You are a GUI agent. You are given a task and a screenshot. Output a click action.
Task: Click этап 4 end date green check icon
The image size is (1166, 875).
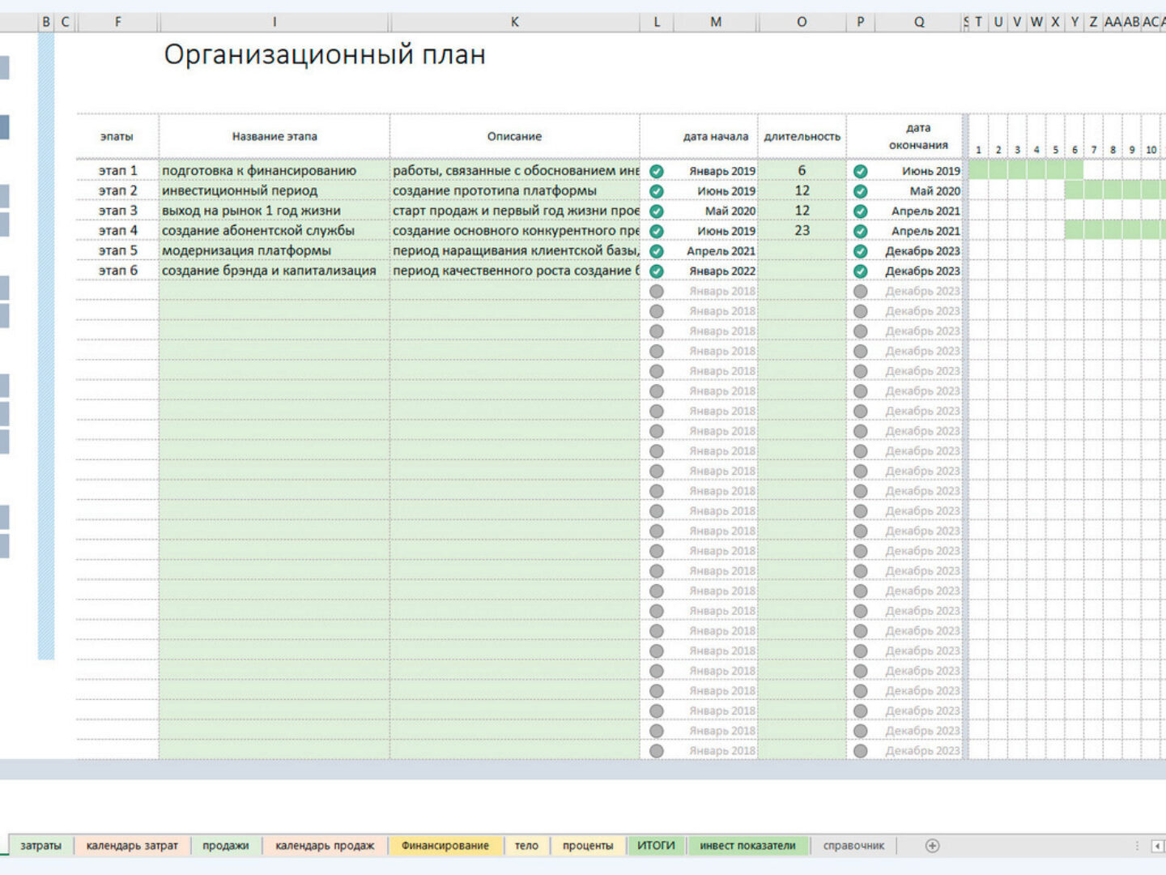pos(860,231)
